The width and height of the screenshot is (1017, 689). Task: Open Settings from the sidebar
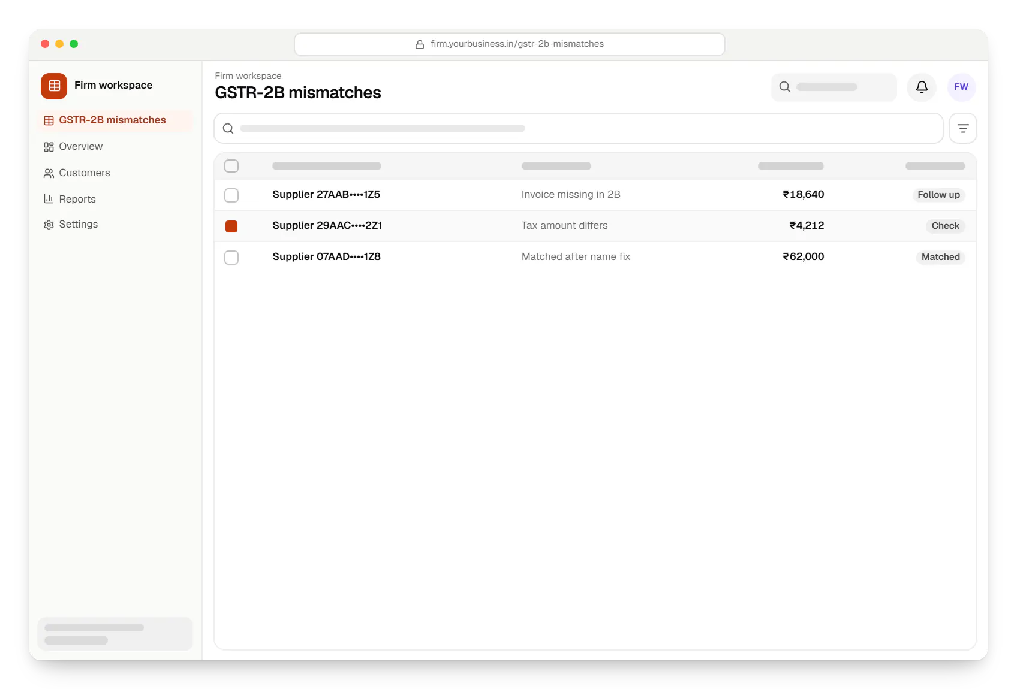(x=115, y=225)
